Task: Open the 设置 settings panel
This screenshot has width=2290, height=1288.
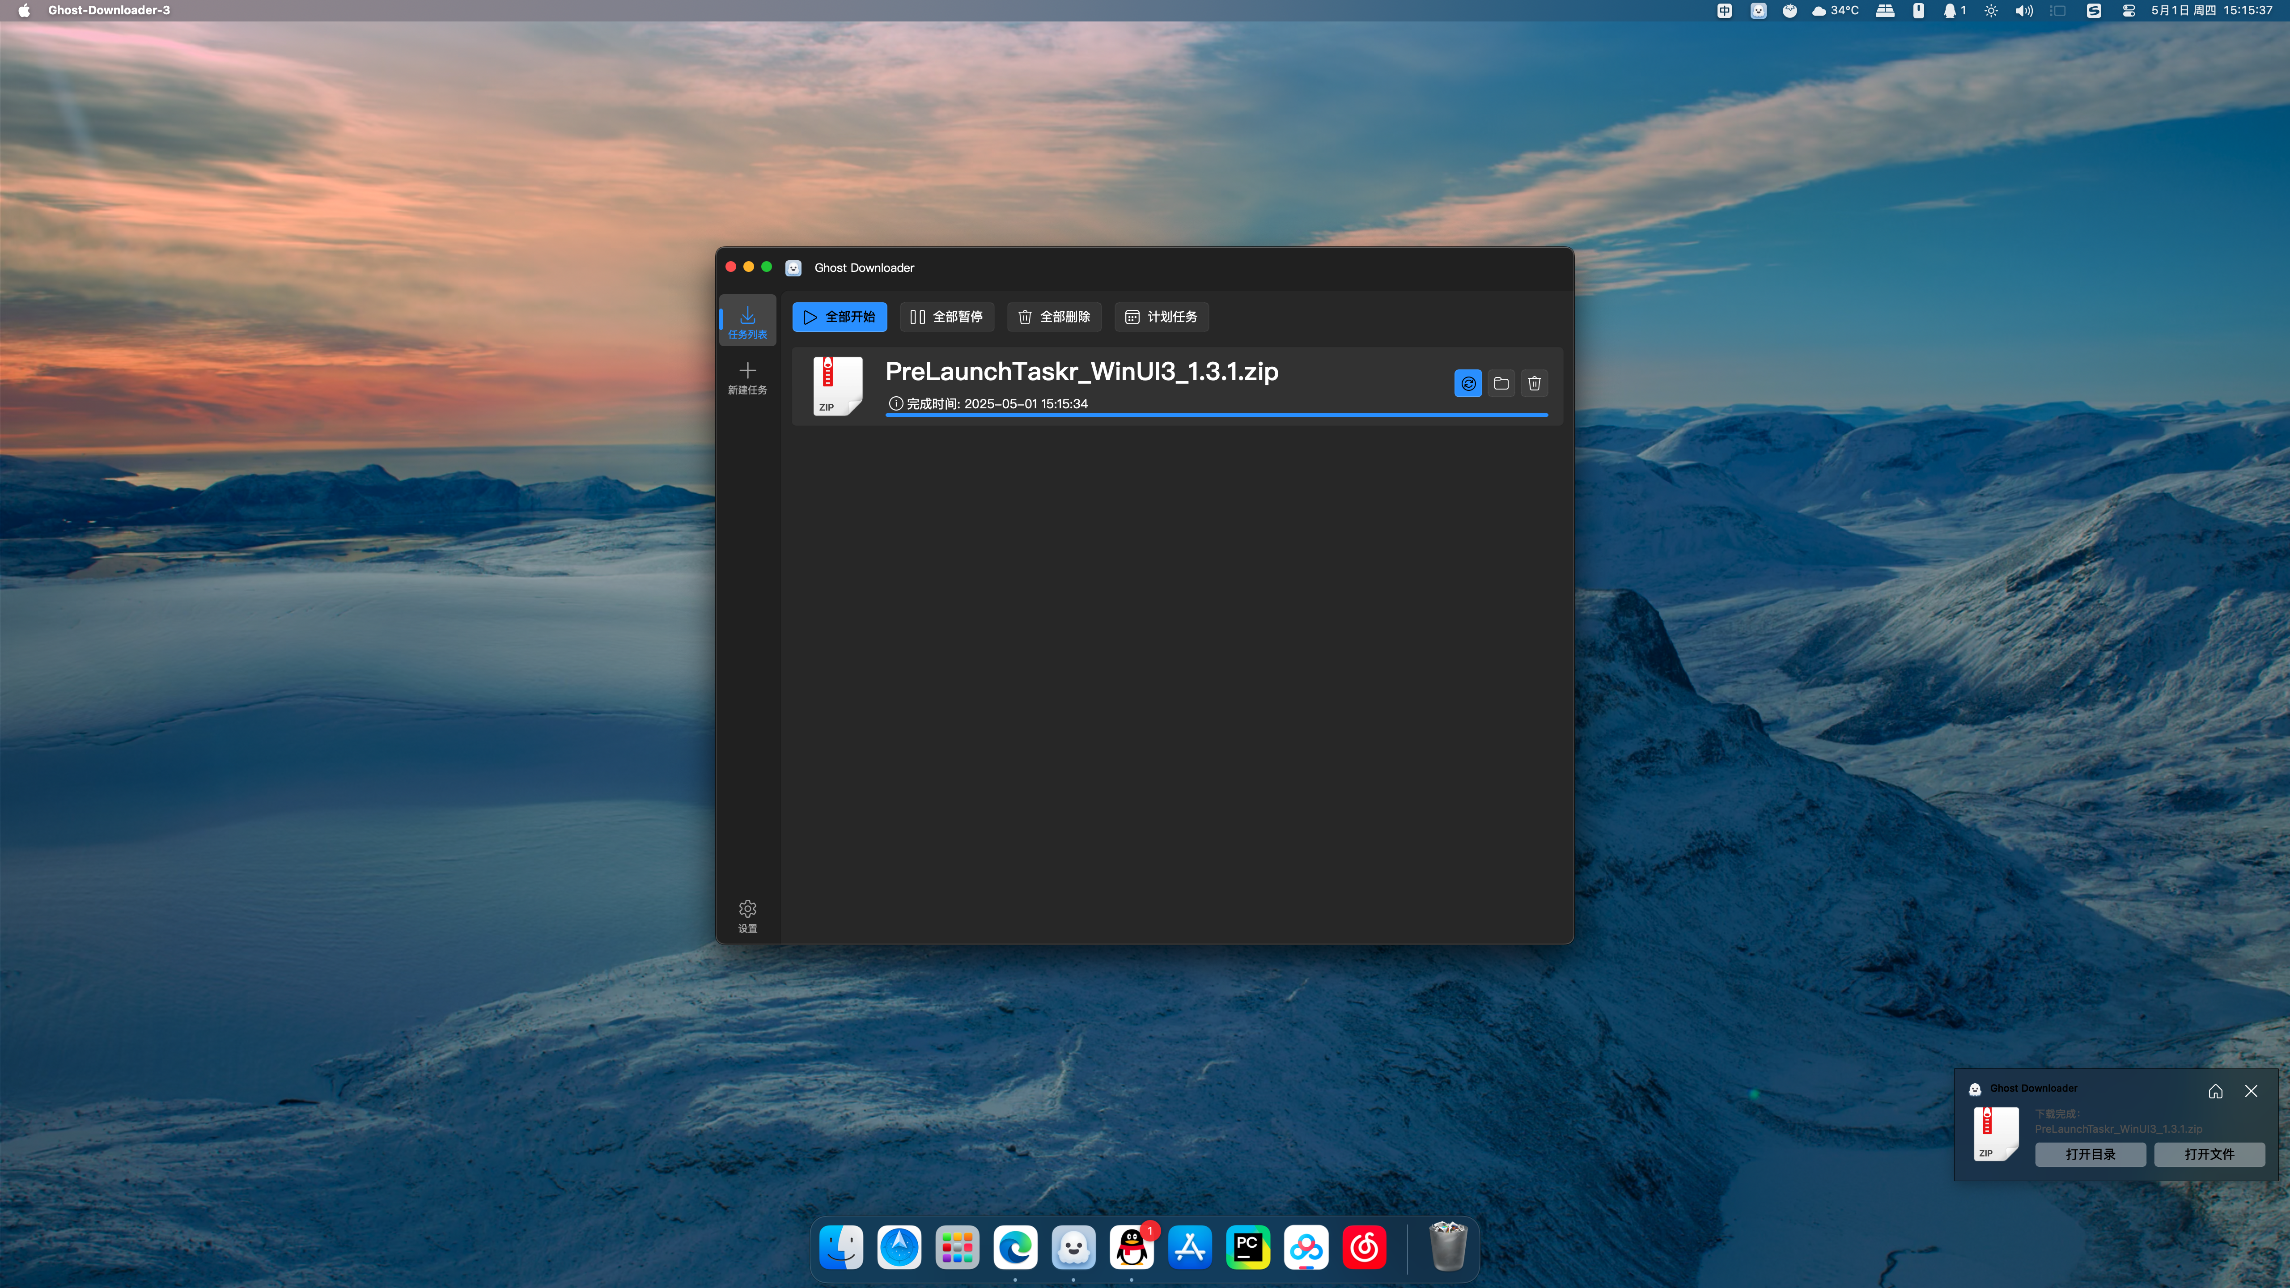Action: point(747,916)
